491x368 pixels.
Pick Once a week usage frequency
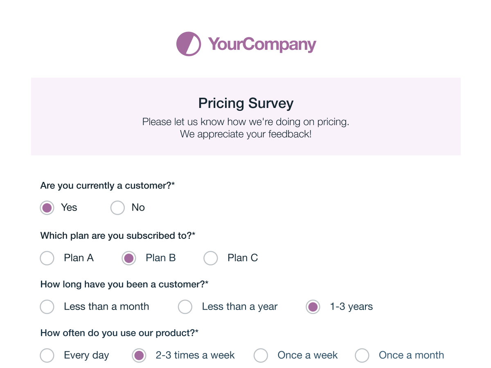[261, 355]
